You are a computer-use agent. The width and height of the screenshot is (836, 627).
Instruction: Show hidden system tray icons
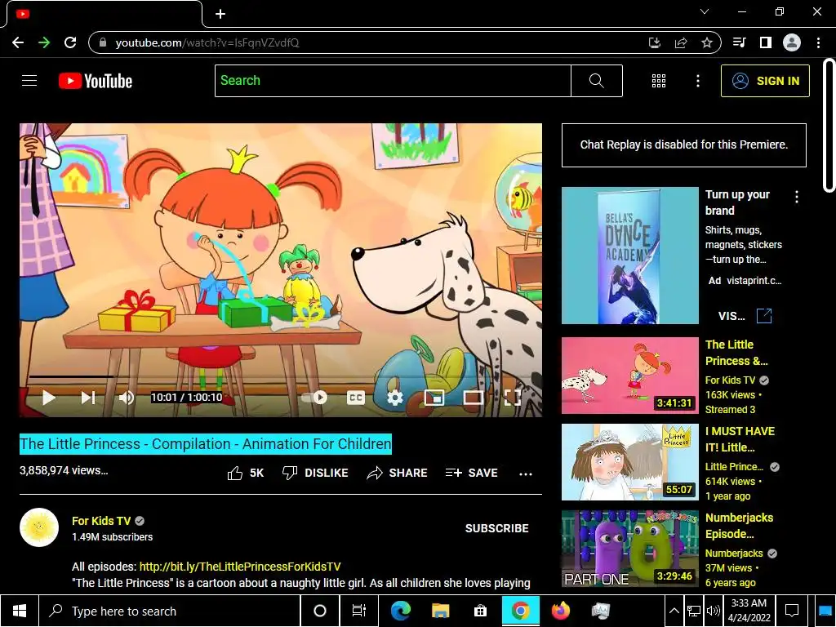pos(674,611)
